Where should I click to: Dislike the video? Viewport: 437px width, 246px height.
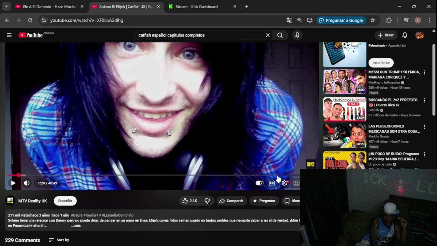(x=207, y=201)
